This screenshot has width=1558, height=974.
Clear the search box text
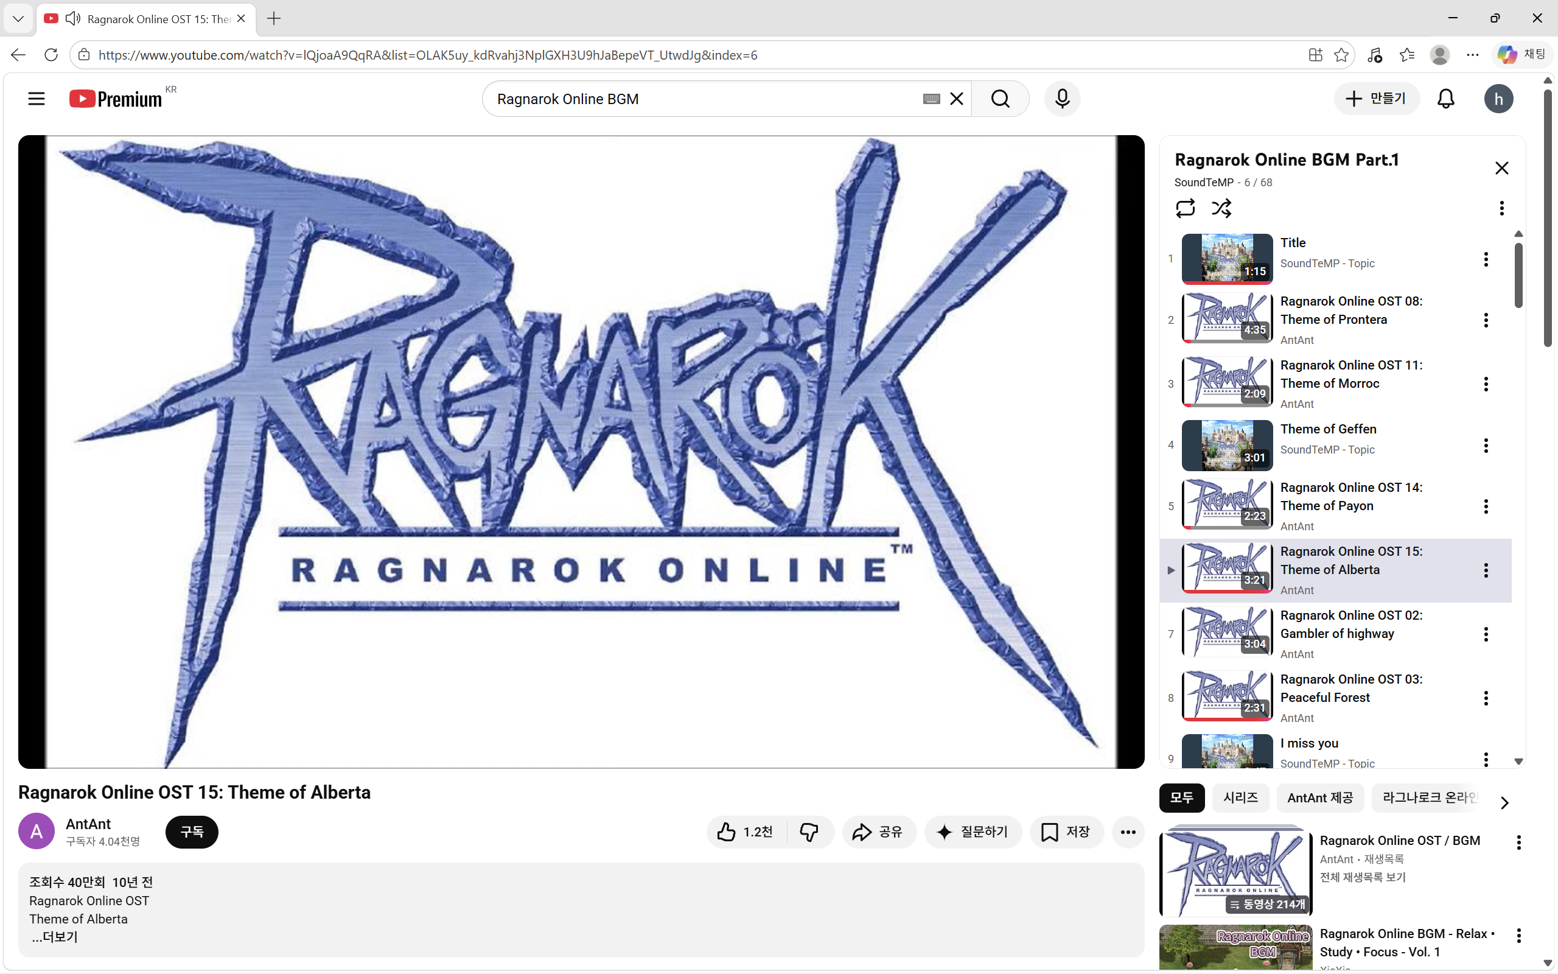(957, 99)
